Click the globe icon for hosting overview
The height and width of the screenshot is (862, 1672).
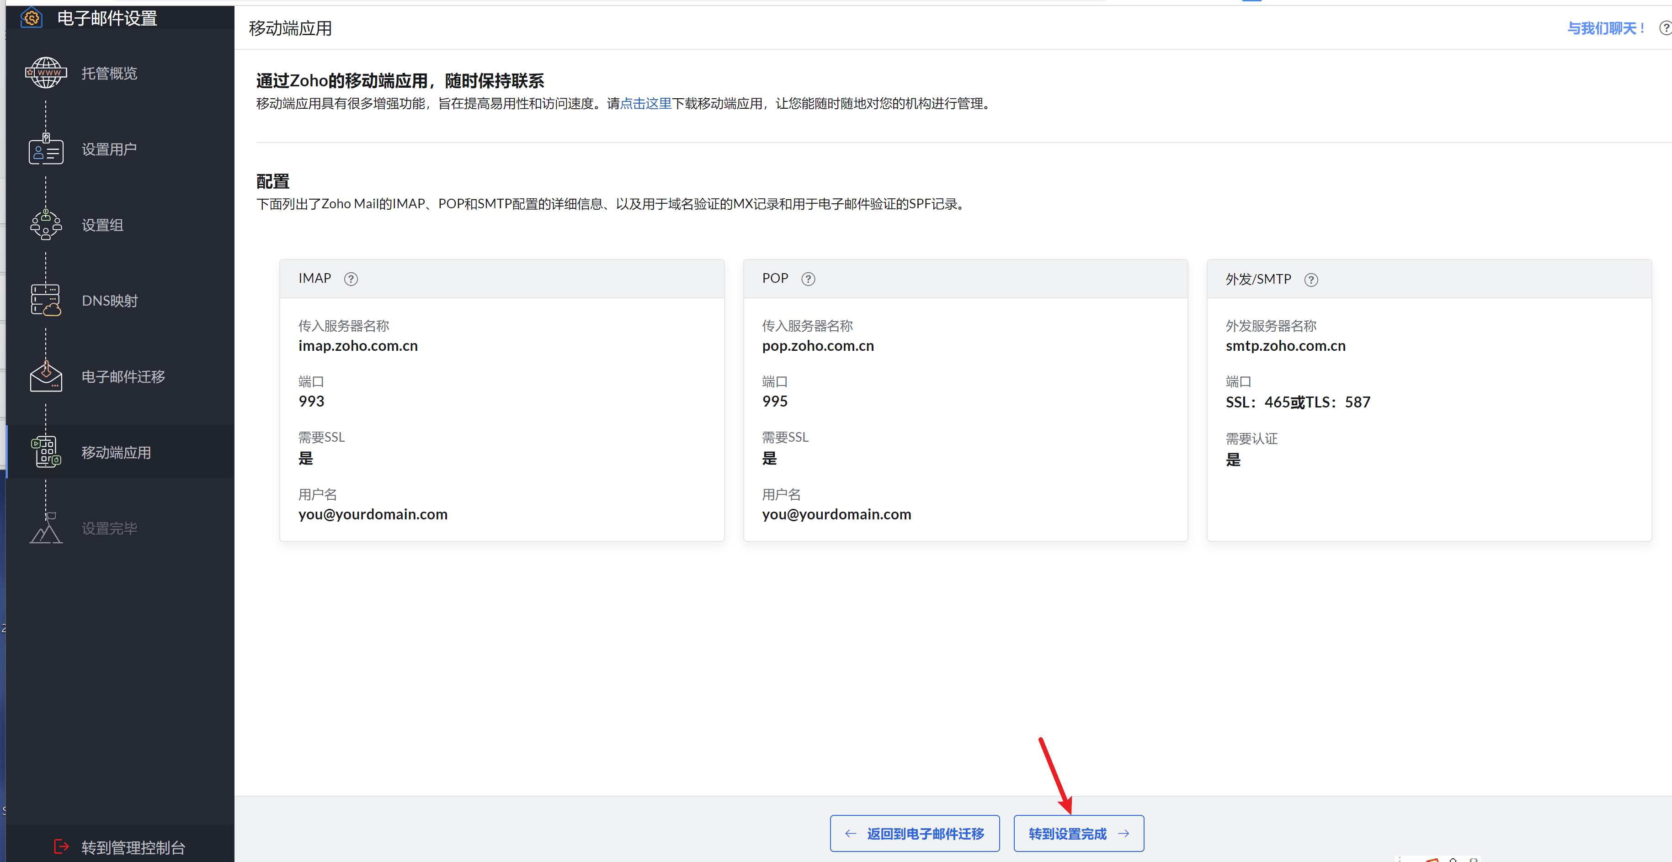tap(46, 73)
